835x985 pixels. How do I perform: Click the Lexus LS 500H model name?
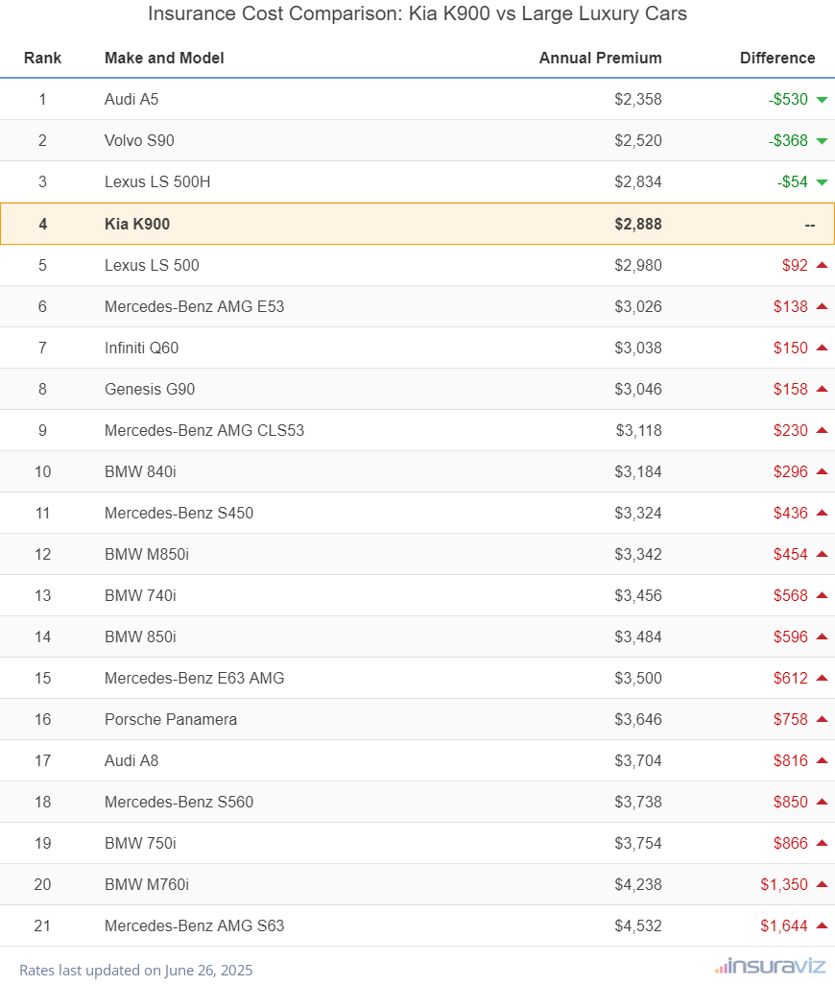click(x=157, y=182)
